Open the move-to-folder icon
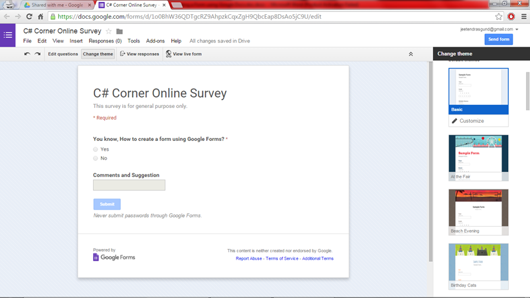 120,32
